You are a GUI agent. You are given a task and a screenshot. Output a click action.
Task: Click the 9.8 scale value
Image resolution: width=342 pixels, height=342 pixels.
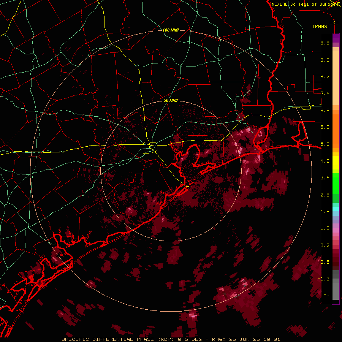[325, 43]
